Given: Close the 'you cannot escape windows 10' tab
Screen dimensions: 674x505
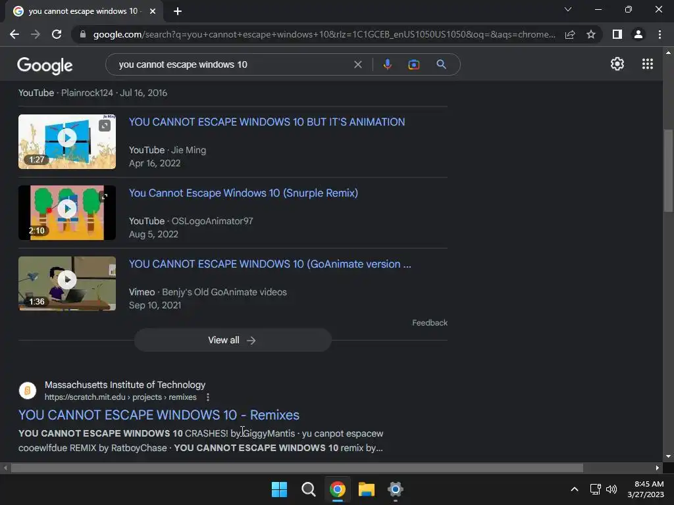Looking at the screenshot, I should click(153, 11).
